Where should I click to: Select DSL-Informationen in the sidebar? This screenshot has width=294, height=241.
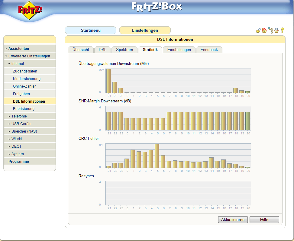click(x=30, y=101)
